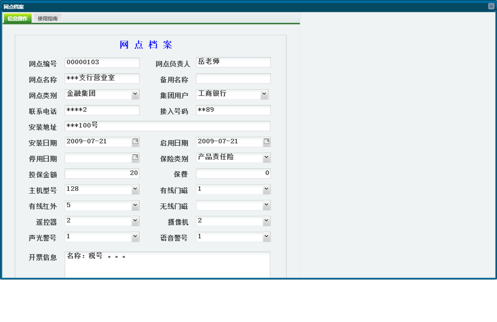The image size is (497, 322).
Task: Expand the 有线红外 selection list
Action: click(x=135, y=205)
